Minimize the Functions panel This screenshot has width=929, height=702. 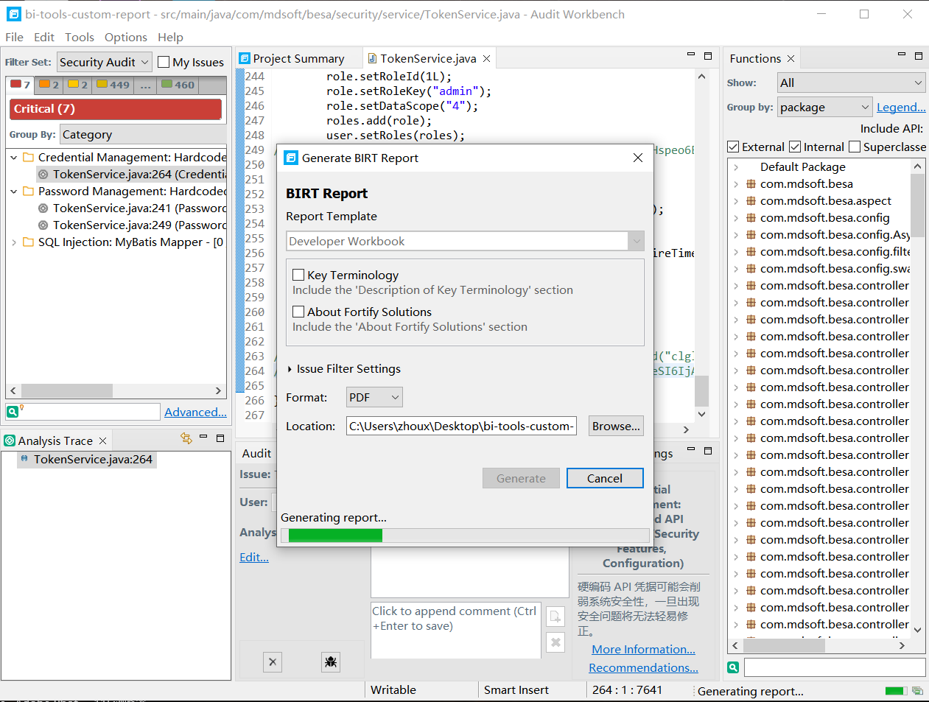[902, 55]
